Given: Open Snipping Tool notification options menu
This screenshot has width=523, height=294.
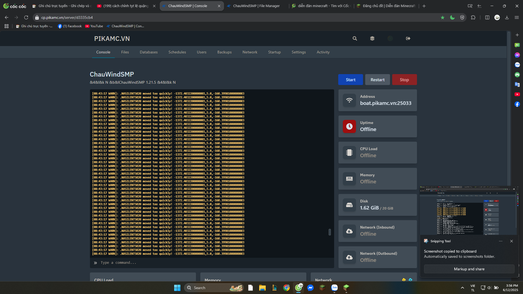Looking at the screenshot, I should (501, 241).
